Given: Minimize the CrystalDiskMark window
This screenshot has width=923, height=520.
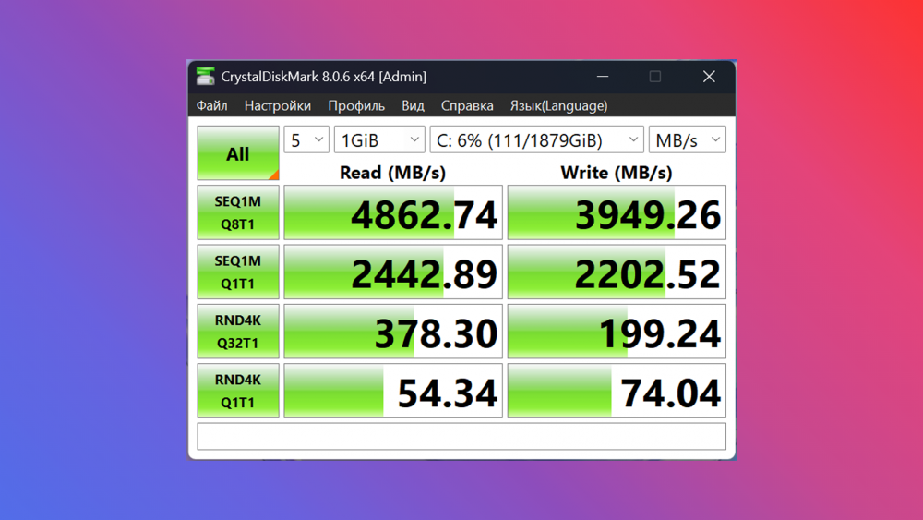Looking at the screenshot, I should point(602,77).
